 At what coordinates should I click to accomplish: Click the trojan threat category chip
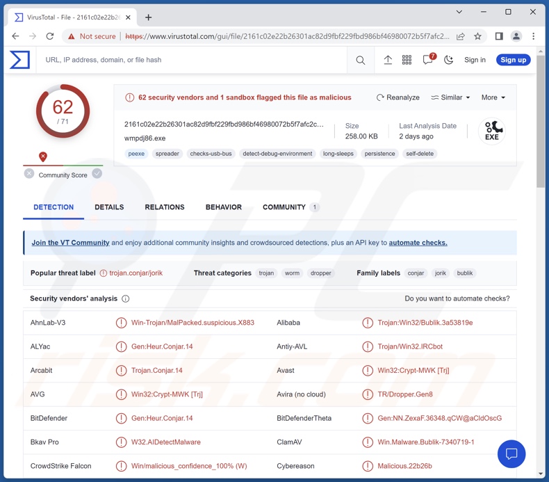tap(266, 273)
